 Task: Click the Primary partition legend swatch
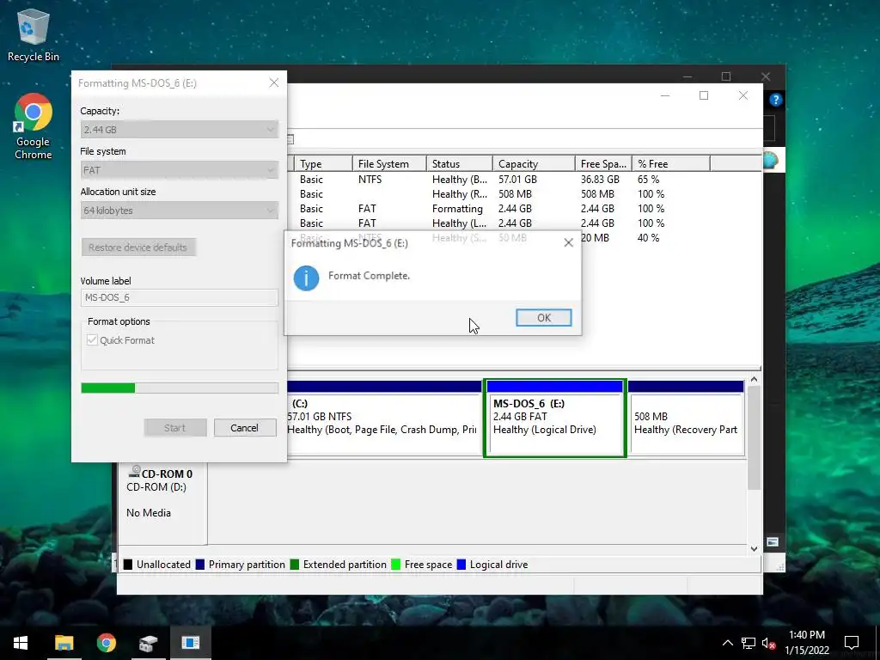pyautogui.click(x=199, y=565)
